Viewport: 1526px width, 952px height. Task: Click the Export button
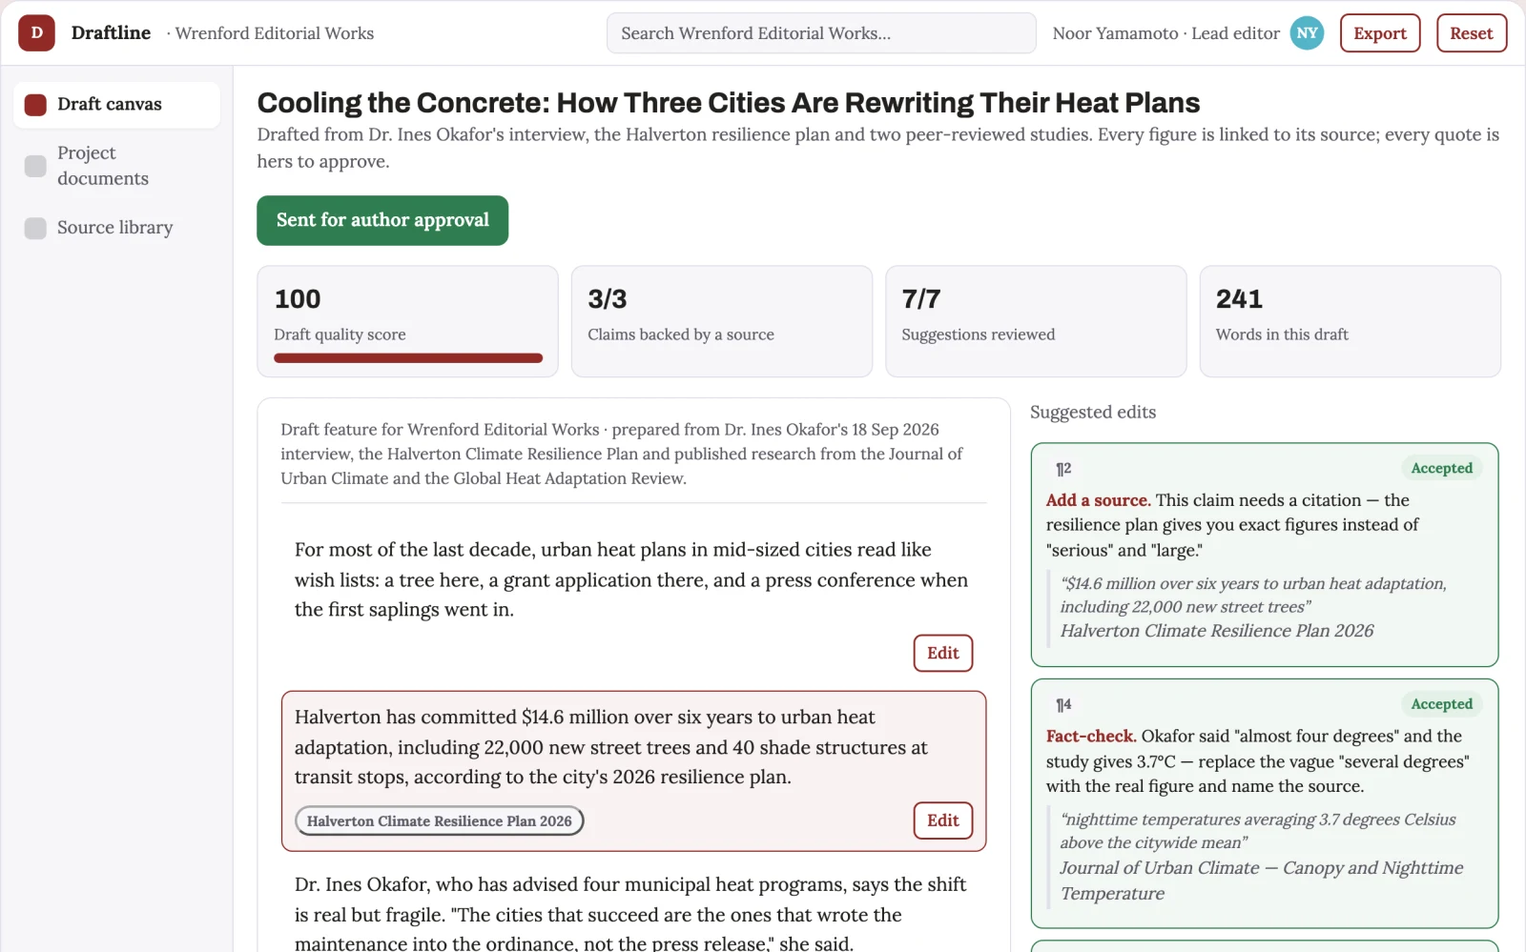point(1380,33)
